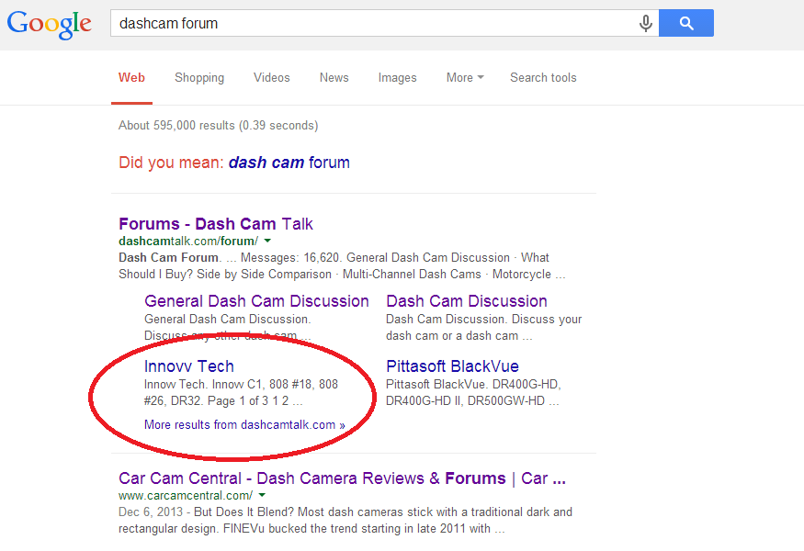Open the Innovv Tech sitelink
804x551 pixels.
click(189, 366)
